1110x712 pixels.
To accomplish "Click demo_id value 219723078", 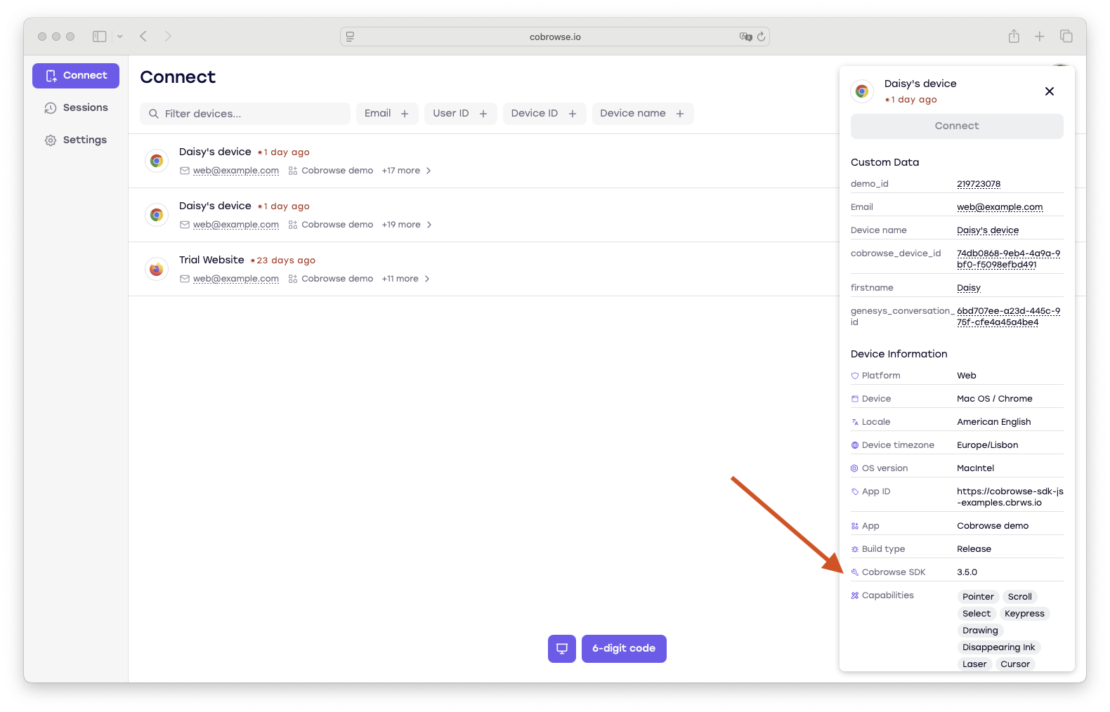I will pyautogui.click(x=979, y=184).
